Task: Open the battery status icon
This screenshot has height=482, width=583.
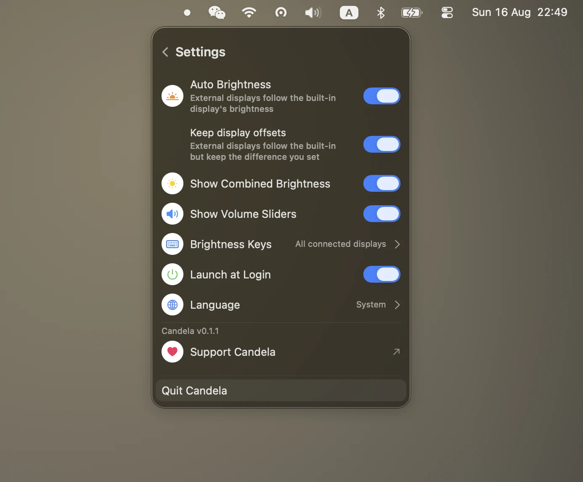Action: pos(412,13)
